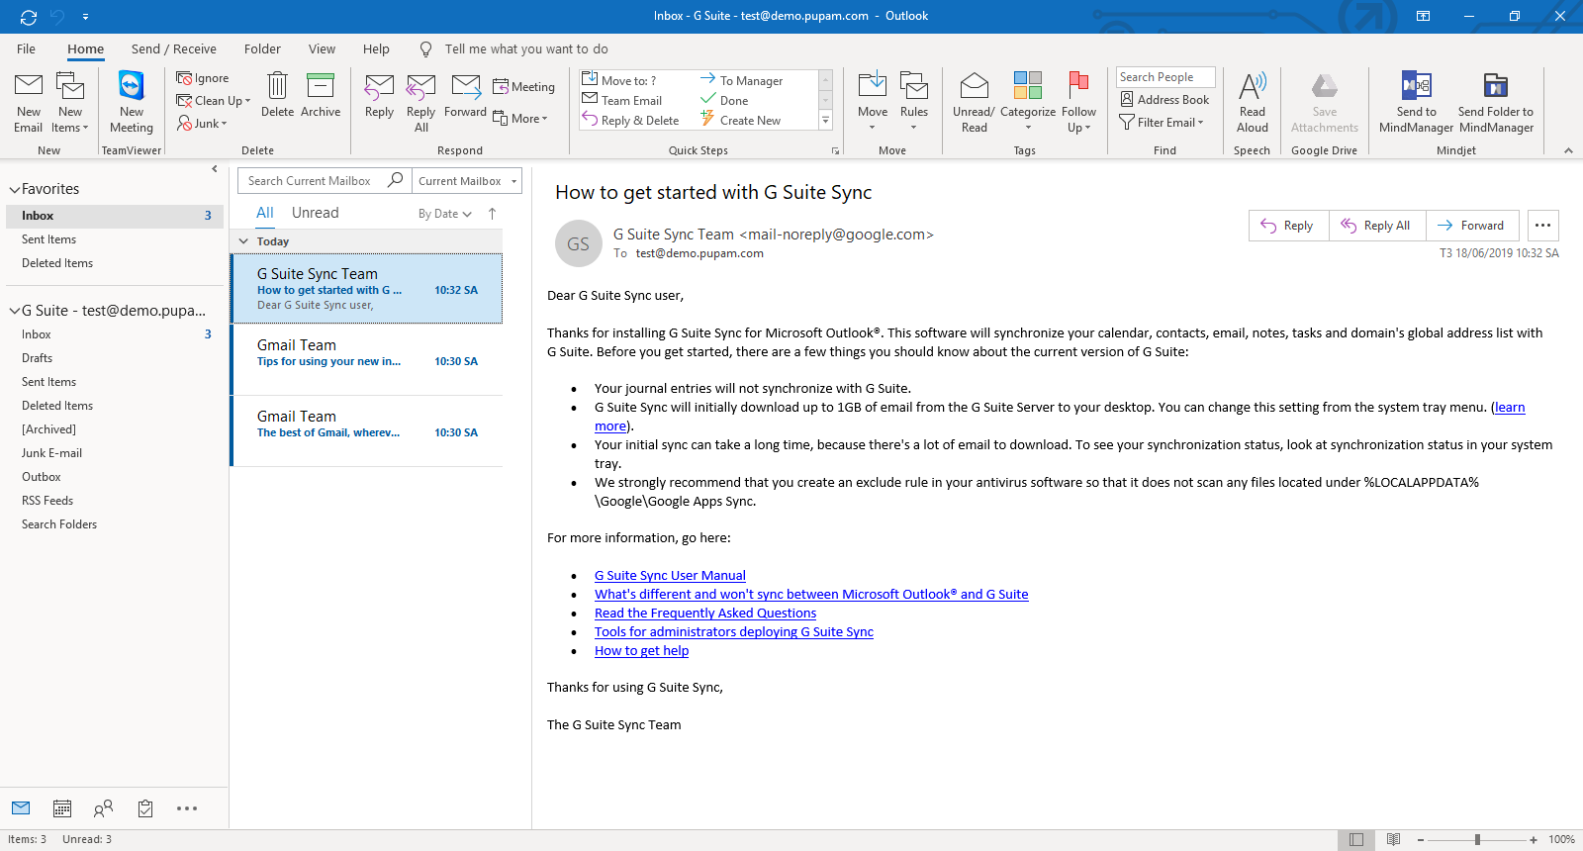Open the File tab

tap(27, 48)
